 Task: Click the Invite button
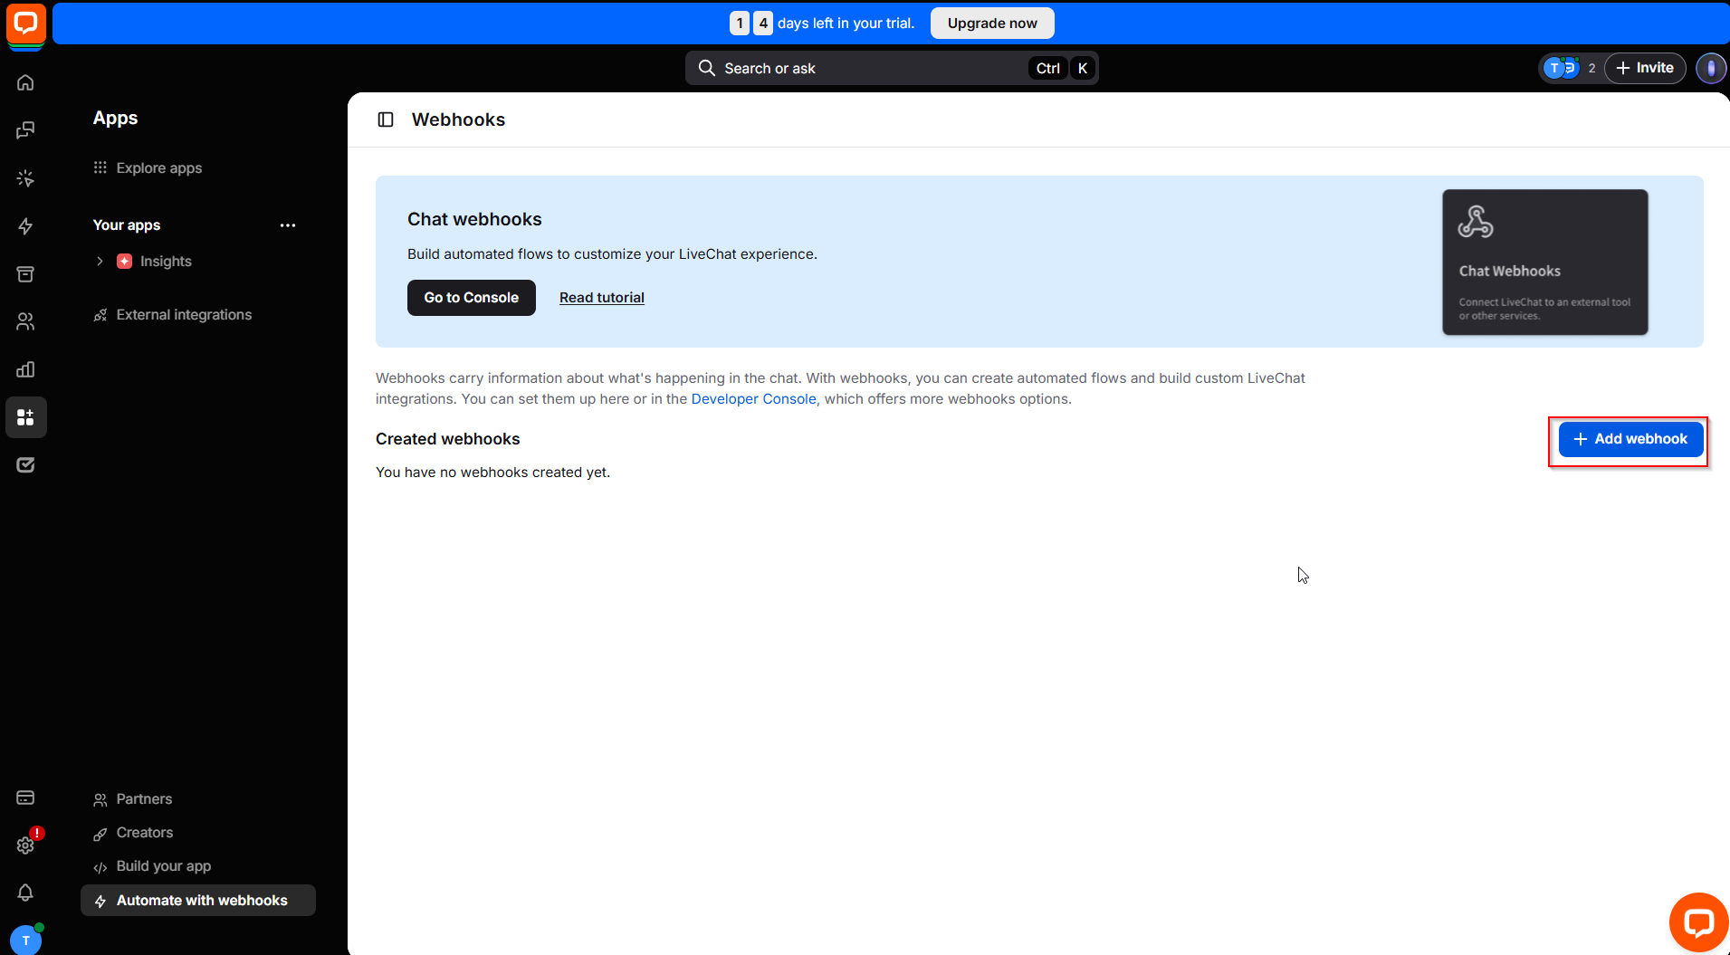click(x=1645, y=68)
